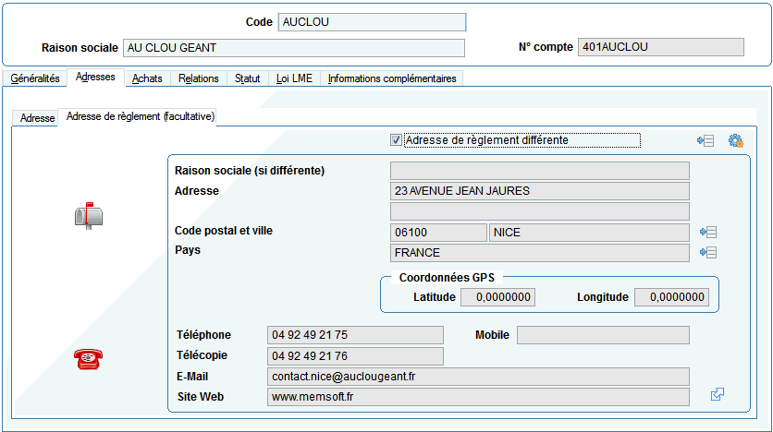773x432 pixels.
Task: Click the list lookup icon next to the gear
Action: pyautogui.click(x=706, y=140)
